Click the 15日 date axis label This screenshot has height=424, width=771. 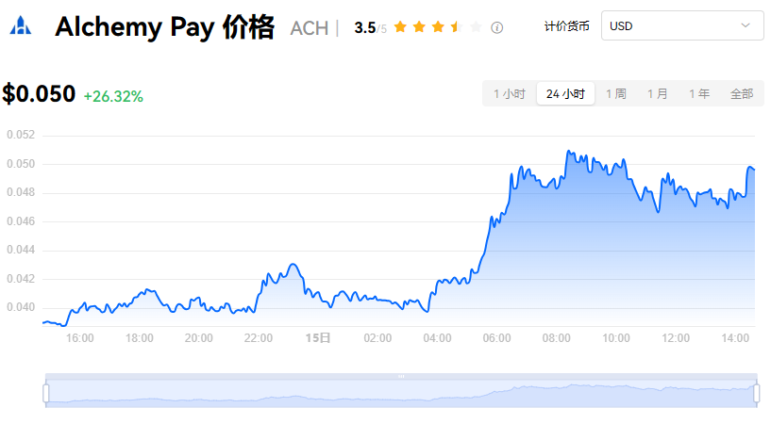[x=318, y=337]
